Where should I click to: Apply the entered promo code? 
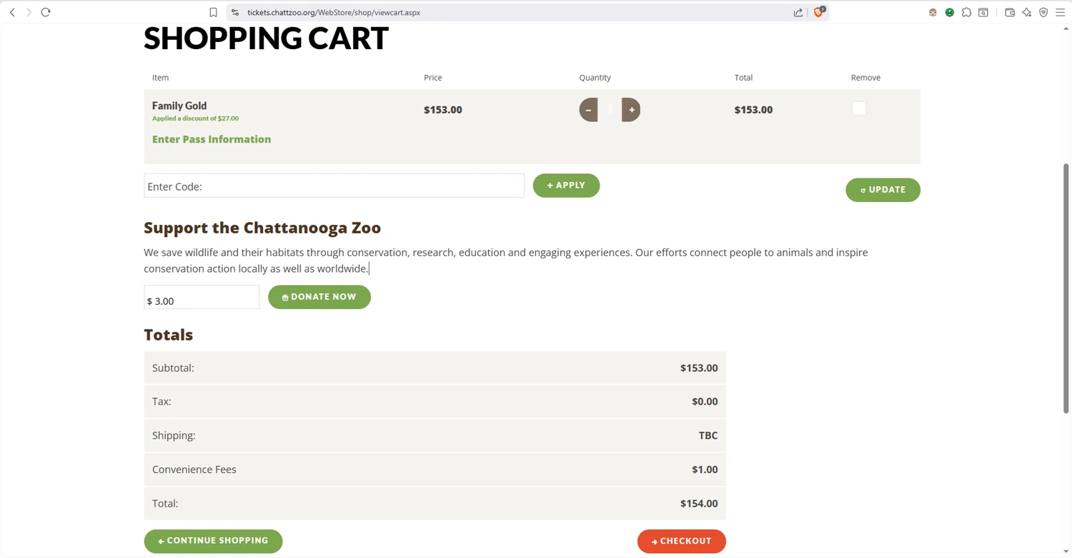[x=566, y=186]
